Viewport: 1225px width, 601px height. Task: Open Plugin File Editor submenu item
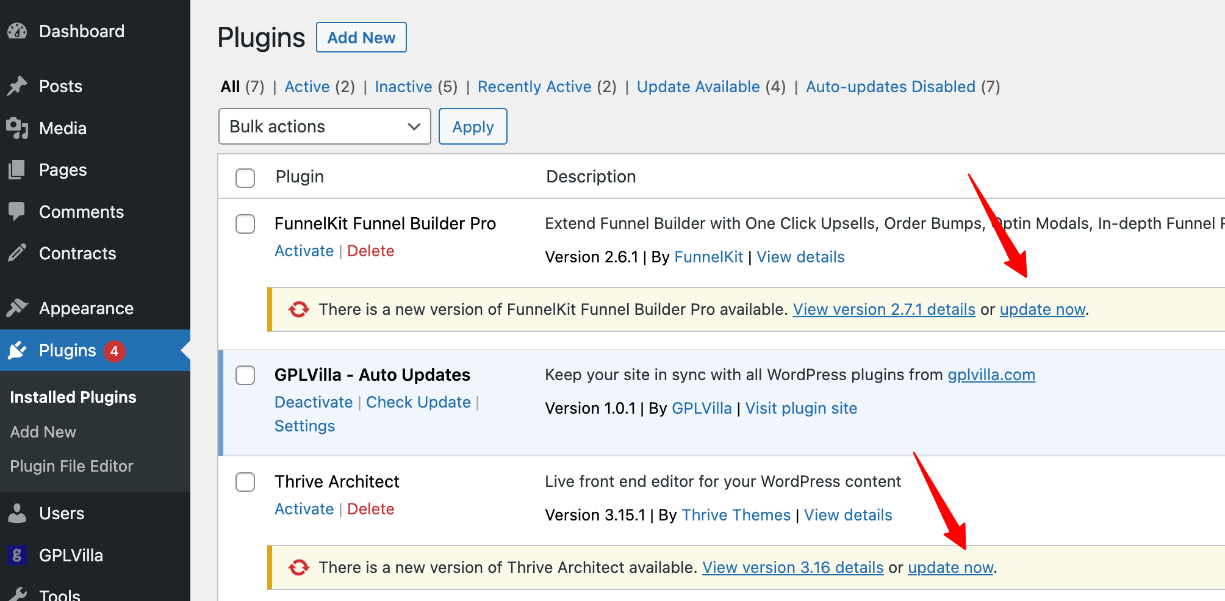(x=71, y=466)
